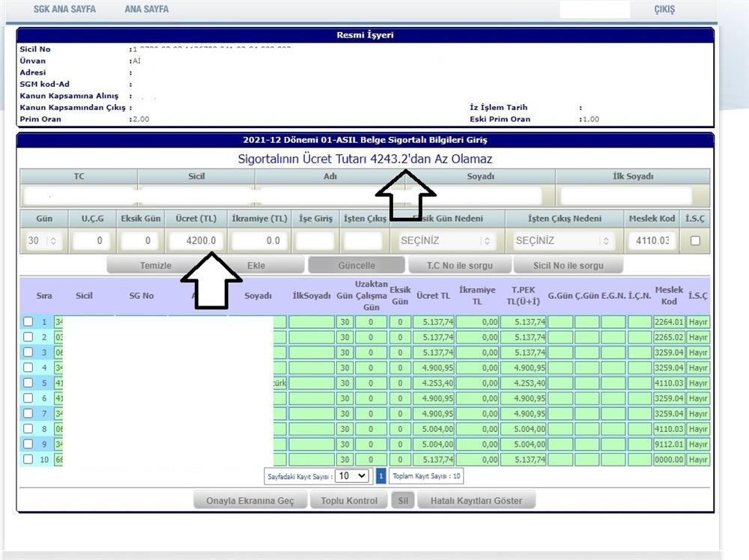Tick the İ.S.Ç checkbox in the entry form
The height and width of the screenshot is (560, 749).
tap(695, 240)
